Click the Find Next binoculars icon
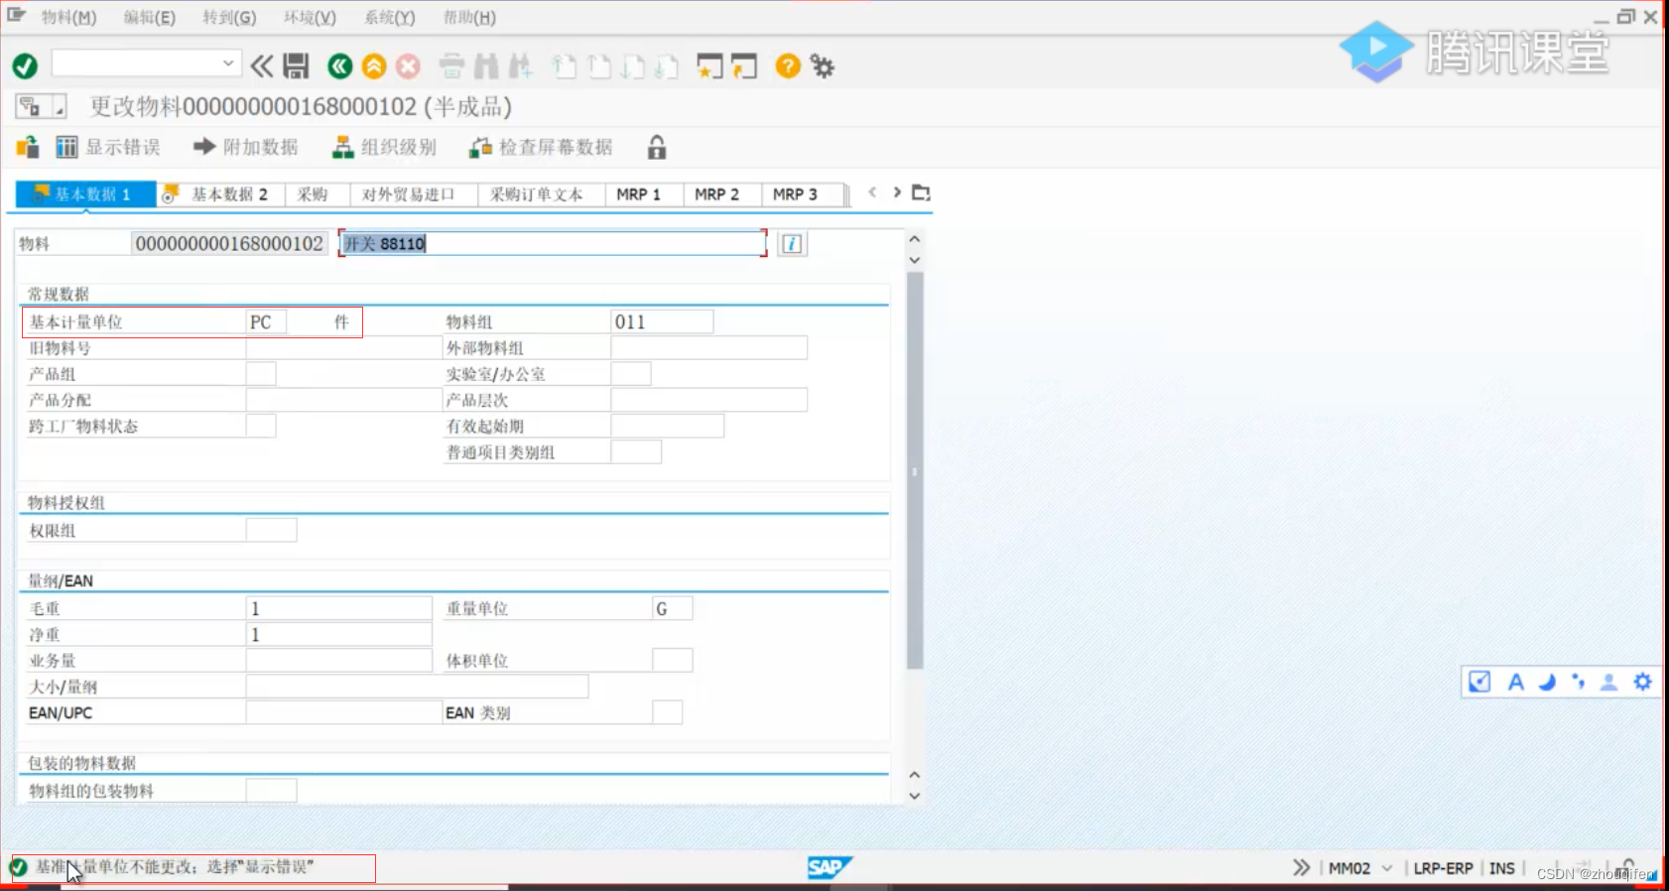 (x=520, y=66)
